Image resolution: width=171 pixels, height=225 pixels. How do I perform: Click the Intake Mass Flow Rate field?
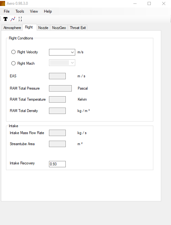pos(57,133)
